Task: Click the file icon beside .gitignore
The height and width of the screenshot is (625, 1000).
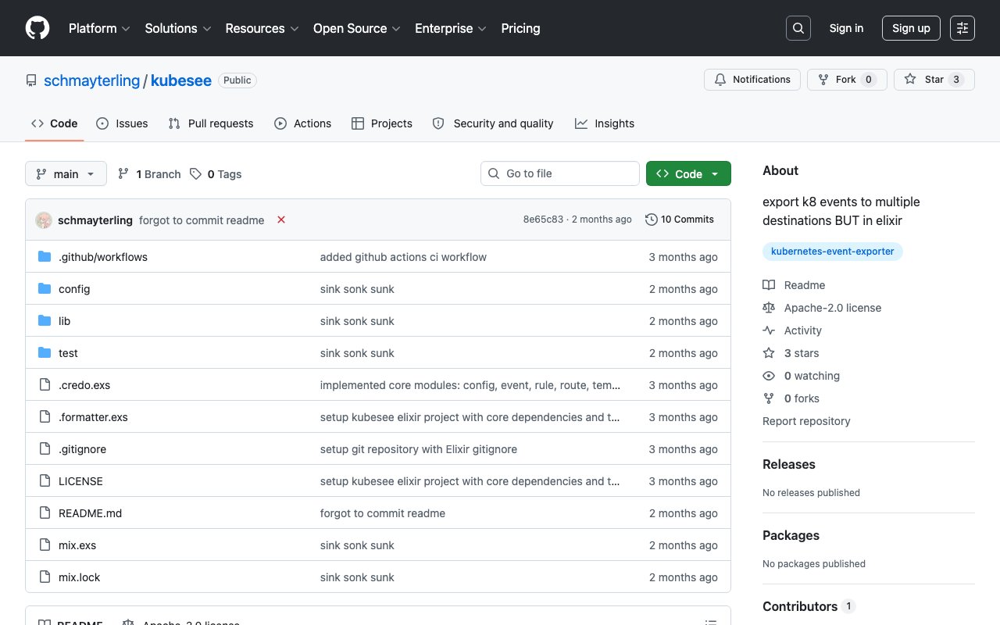Action: [x=45, y=449]
